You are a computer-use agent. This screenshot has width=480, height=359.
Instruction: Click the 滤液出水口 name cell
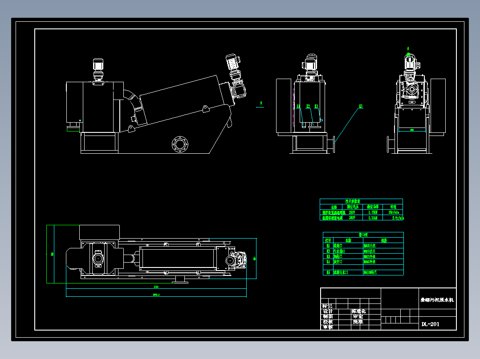point(341,272)
